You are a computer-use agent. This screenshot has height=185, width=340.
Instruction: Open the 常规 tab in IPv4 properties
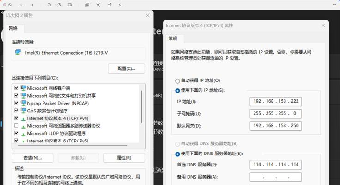[x=173, y=38]
